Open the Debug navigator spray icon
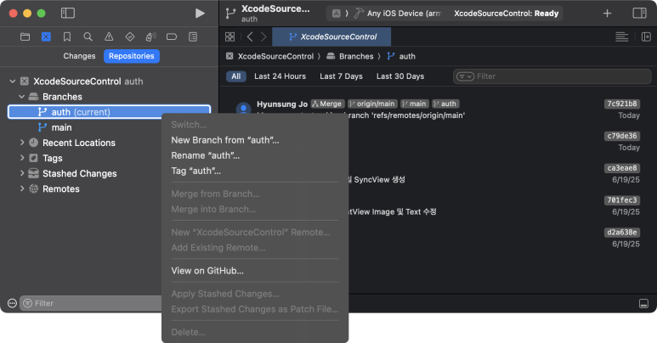This screenshot has height=343, width=657. click(150, 37)
